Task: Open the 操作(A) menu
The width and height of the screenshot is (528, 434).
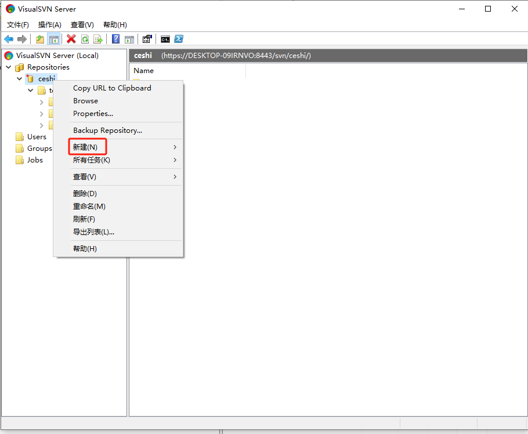Action: [x=50, y=24]
